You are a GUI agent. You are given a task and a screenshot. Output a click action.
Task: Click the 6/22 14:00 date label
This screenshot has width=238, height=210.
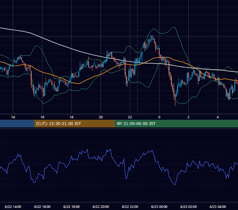[x=13, y=206]
